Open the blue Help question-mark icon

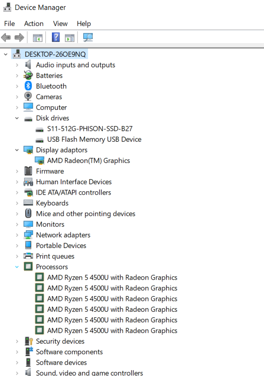56,37
